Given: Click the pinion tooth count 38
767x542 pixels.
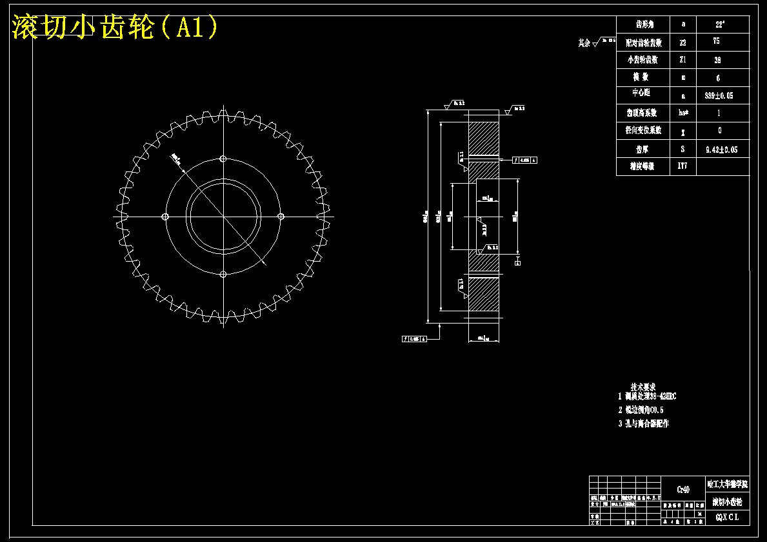Looking at the screenshot, I should (717, 60).
